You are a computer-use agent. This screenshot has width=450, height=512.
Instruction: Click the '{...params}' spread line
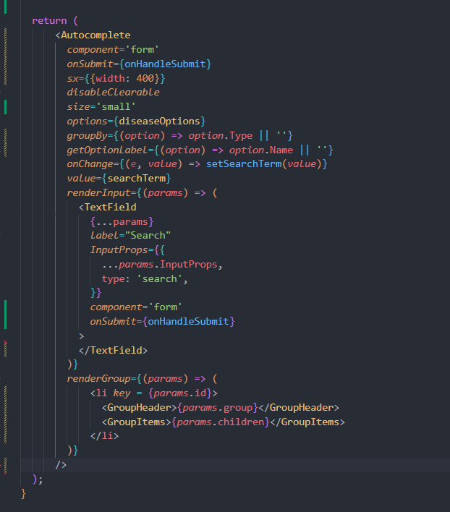point(122,222)
